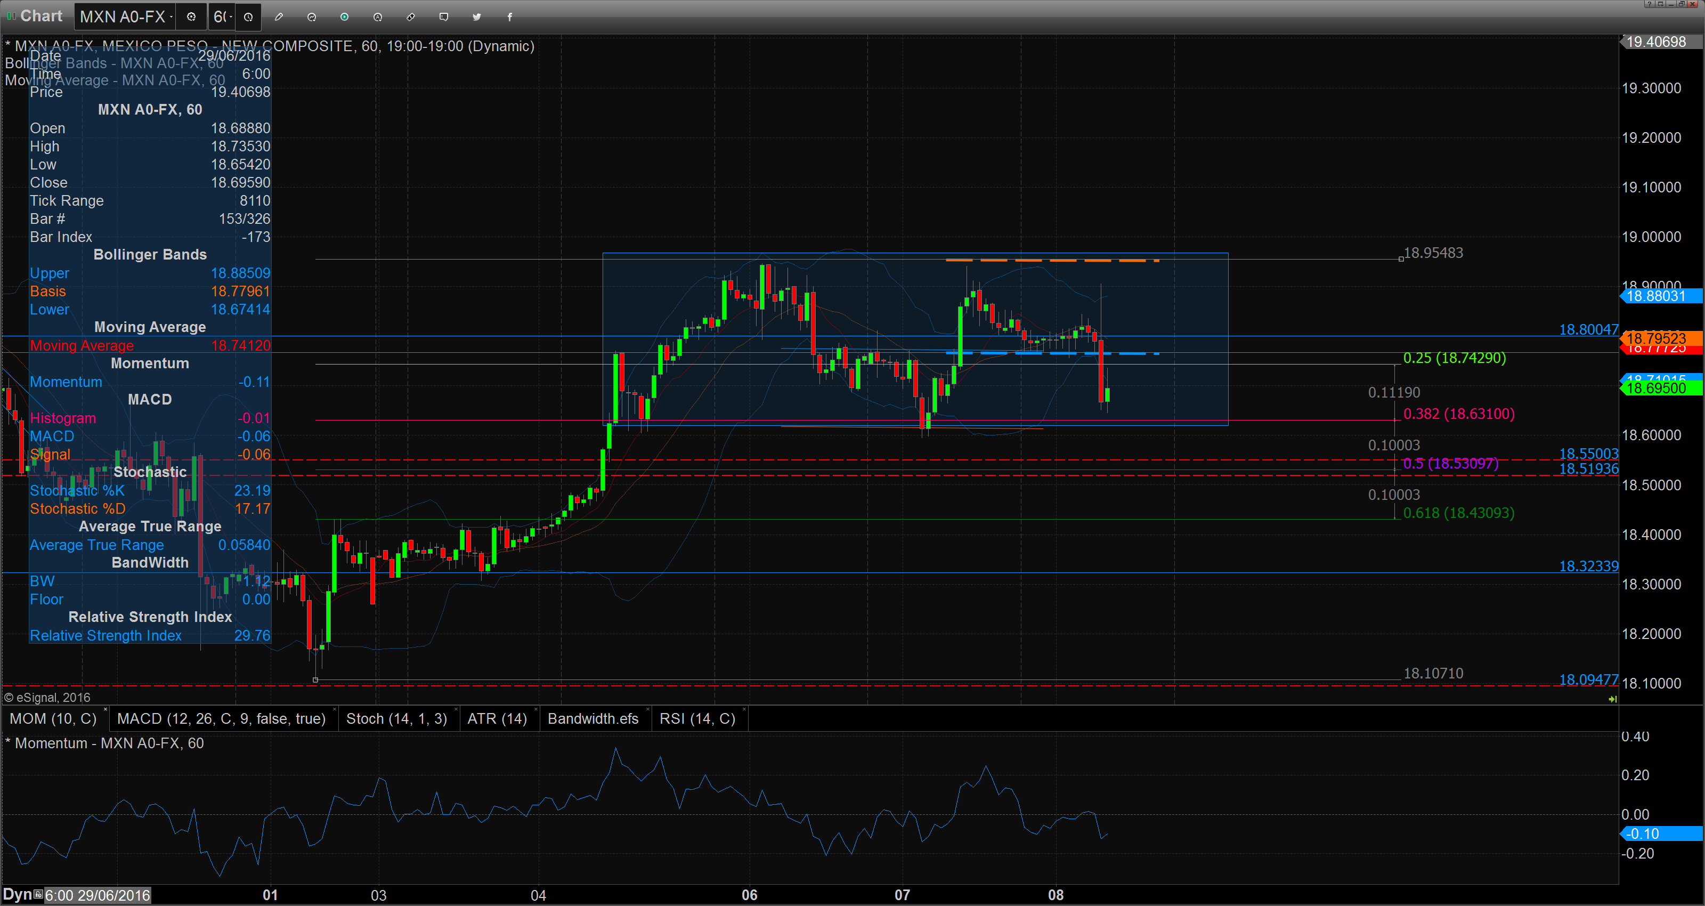Click the 0.25 (18.74290) Fibonacci level label
The width and height of the screenshot is (1705, 906).
1454,358
